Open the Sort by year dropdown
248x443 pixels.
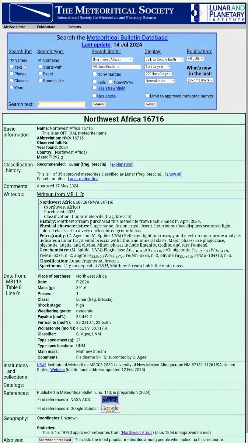click(x=157, y=66)
